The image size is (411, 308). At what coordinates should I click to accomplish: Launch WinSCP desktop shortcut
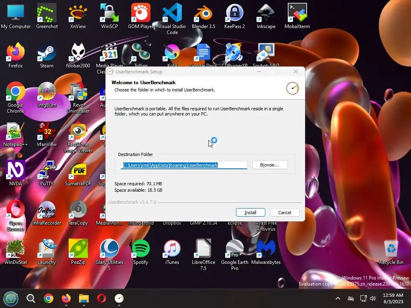pyautogui.click(x=109, y=16)
